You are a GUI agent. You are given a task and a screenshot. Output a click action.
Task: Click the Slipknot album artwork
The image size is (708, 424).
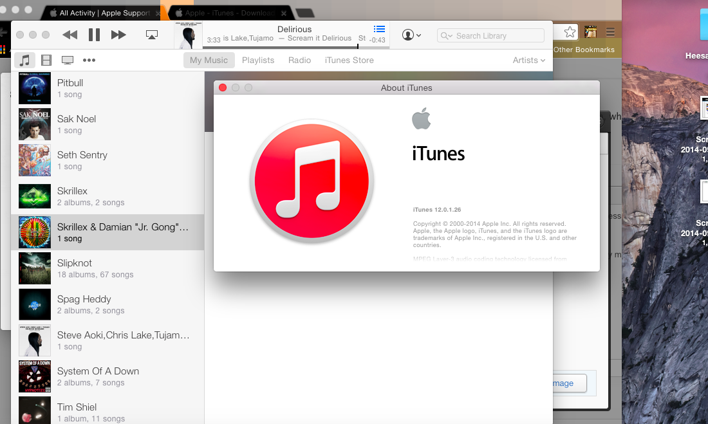pyautogui.click(x=35, y=268)
